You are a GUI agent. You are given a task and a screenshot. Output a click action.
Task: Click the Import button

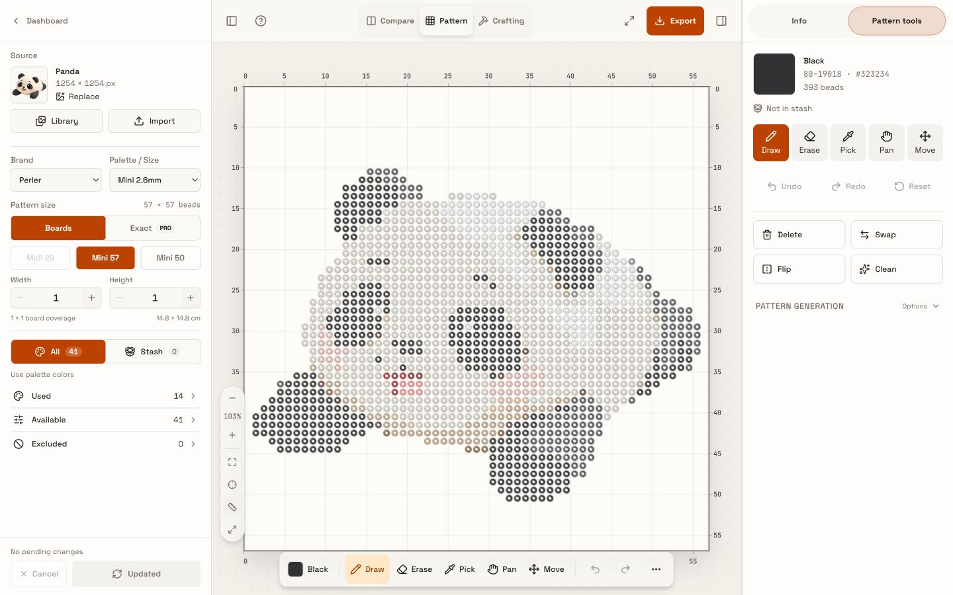pos(154,121)
